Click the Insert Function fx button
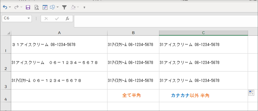258x111 pixels. pos(67,18)
